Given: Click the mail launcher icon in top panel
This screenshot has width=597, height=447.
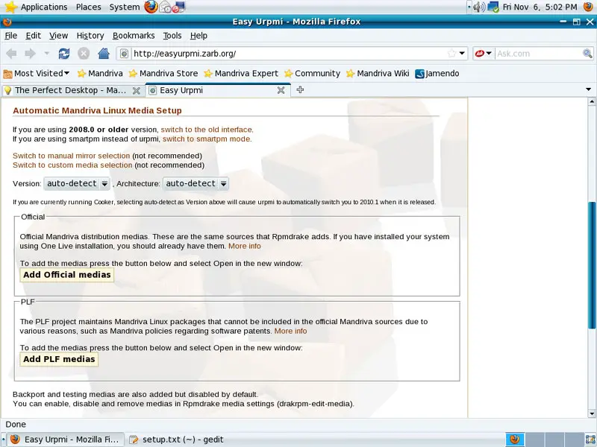Looking at the screenshot, I should (165, 7).
